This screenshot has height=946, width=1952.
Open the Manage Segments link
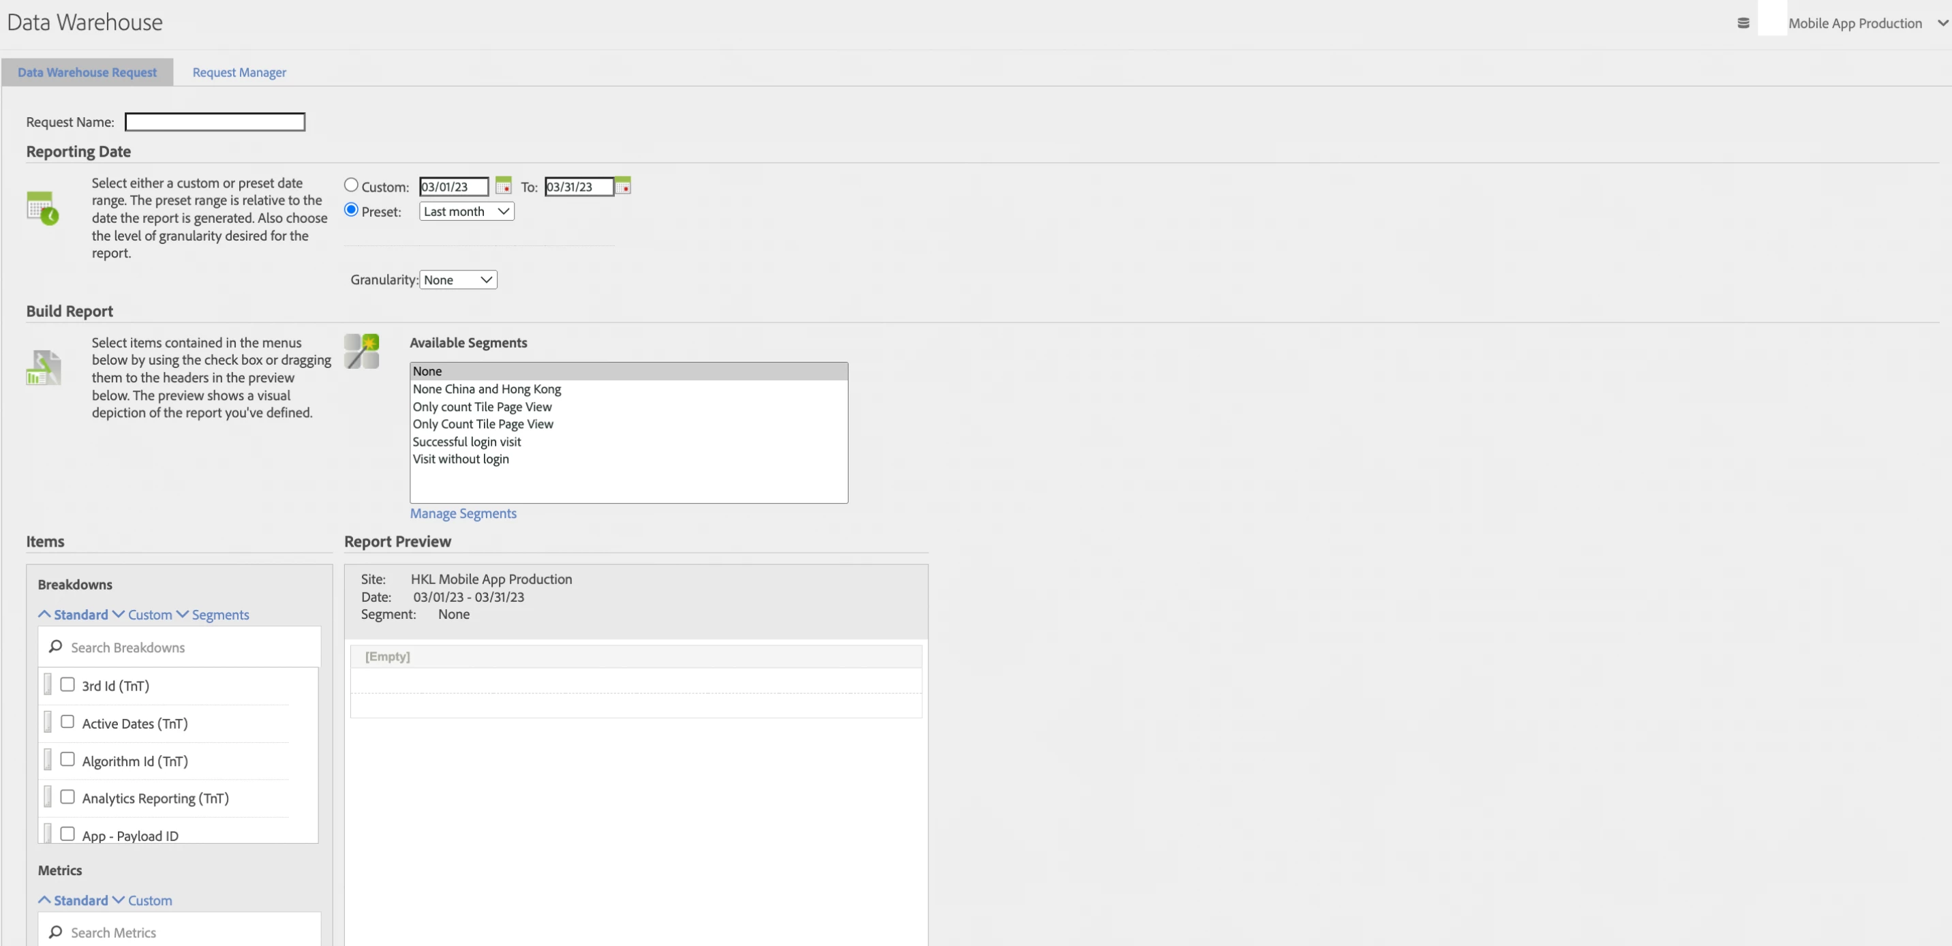(463, 513)
